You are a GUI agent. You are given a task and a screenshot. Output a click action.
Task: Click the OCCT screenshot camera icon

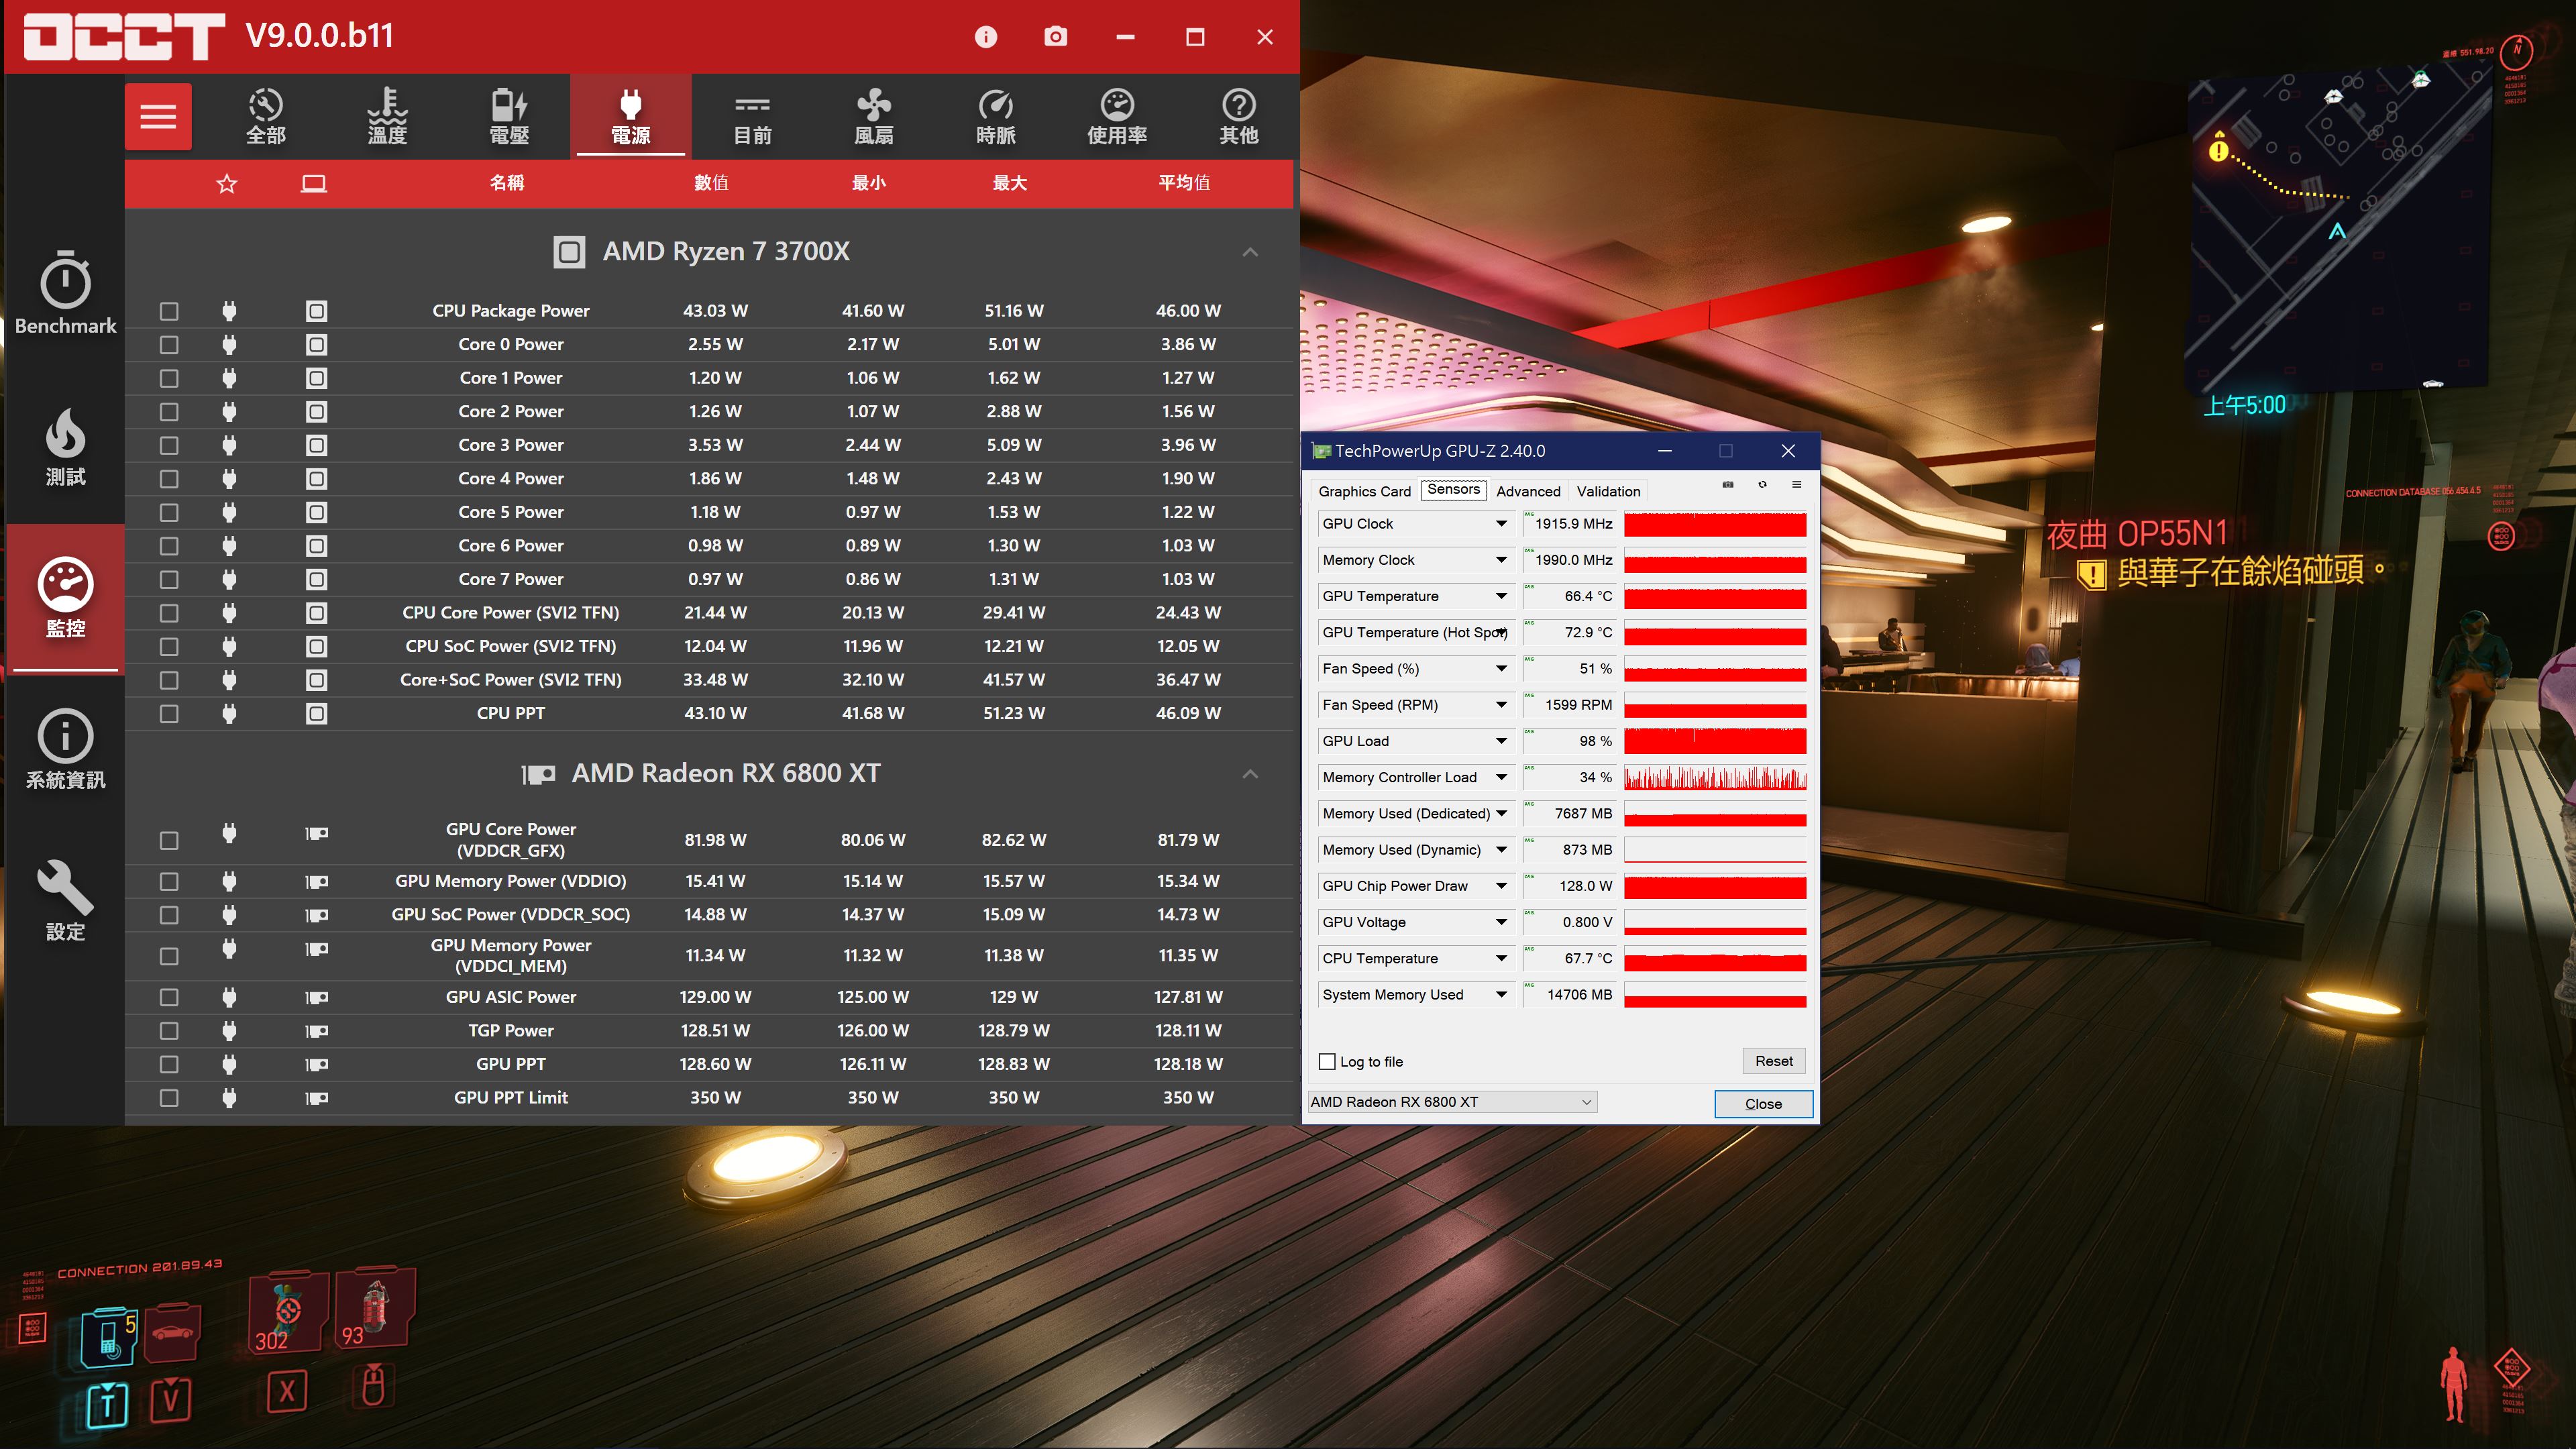click(1055, 37)
